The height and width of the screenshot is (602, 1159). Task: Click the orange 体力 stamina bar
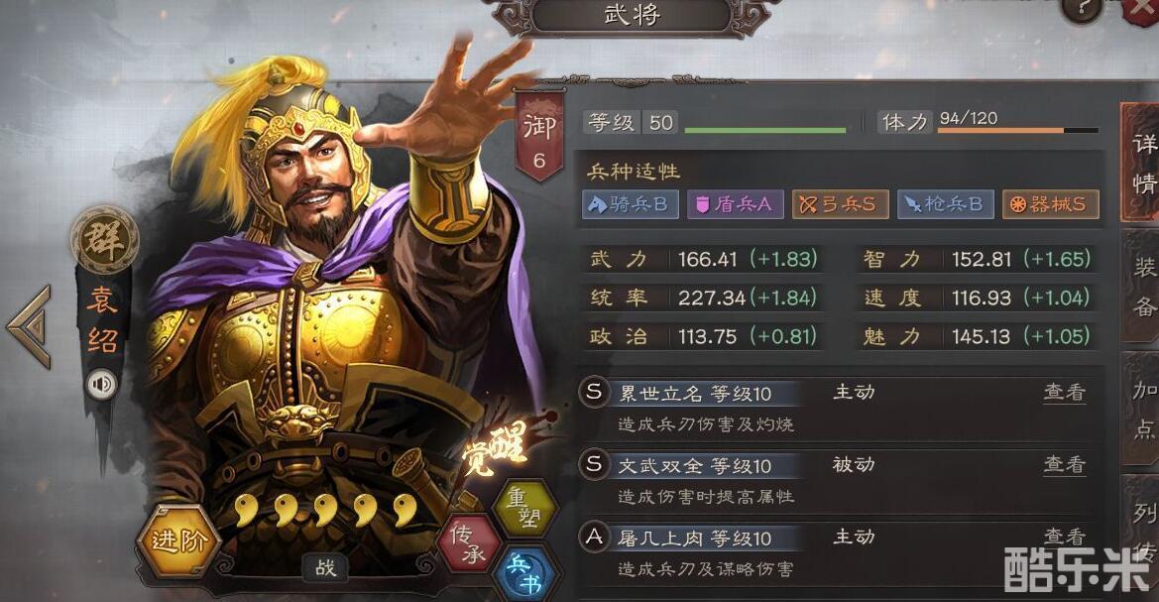tap(1018, 131)
